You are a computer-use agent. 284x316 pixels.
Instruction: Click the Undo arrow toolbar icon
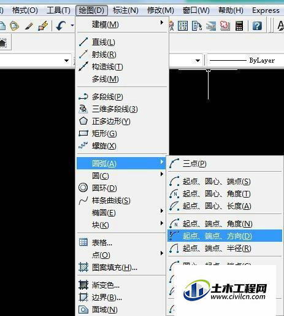61,26
